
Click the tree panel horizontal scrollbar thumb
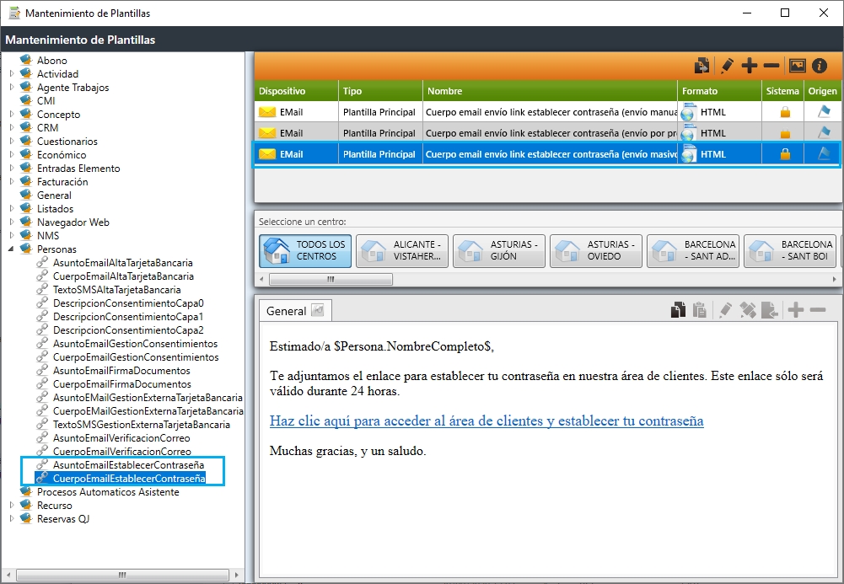point(122,575)
